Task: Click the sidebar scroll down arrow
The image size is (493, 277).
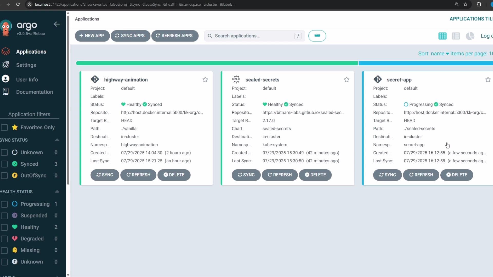Action: [68, 275]
